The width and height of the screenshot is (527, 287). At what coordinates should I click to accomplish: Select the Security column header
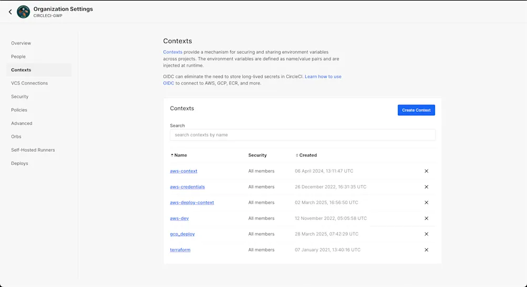(257, 155)
